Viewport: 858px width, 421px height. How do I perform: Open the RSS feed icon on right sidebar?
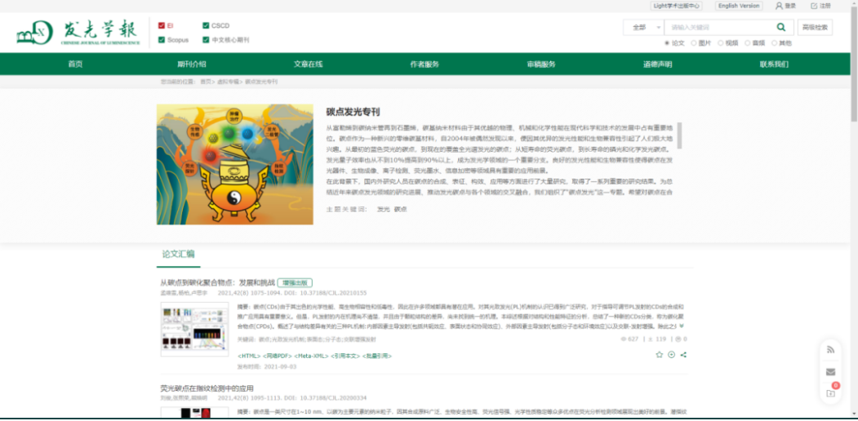[x=830, y=349]
